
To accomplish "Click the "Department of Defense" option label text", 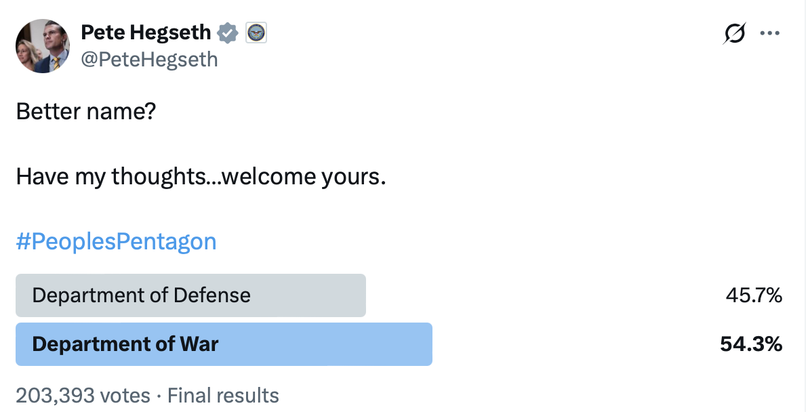I will (x=141, y=295).
